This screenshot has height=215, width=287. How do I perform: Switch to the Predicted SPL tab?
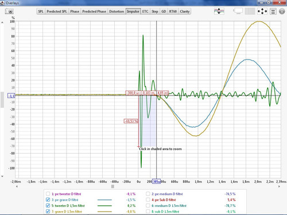pos(57,11)
